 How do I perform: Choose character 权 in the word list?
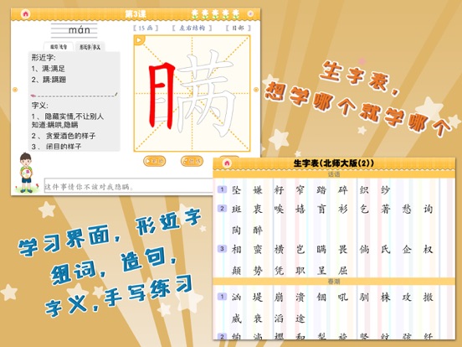point(428,249)
